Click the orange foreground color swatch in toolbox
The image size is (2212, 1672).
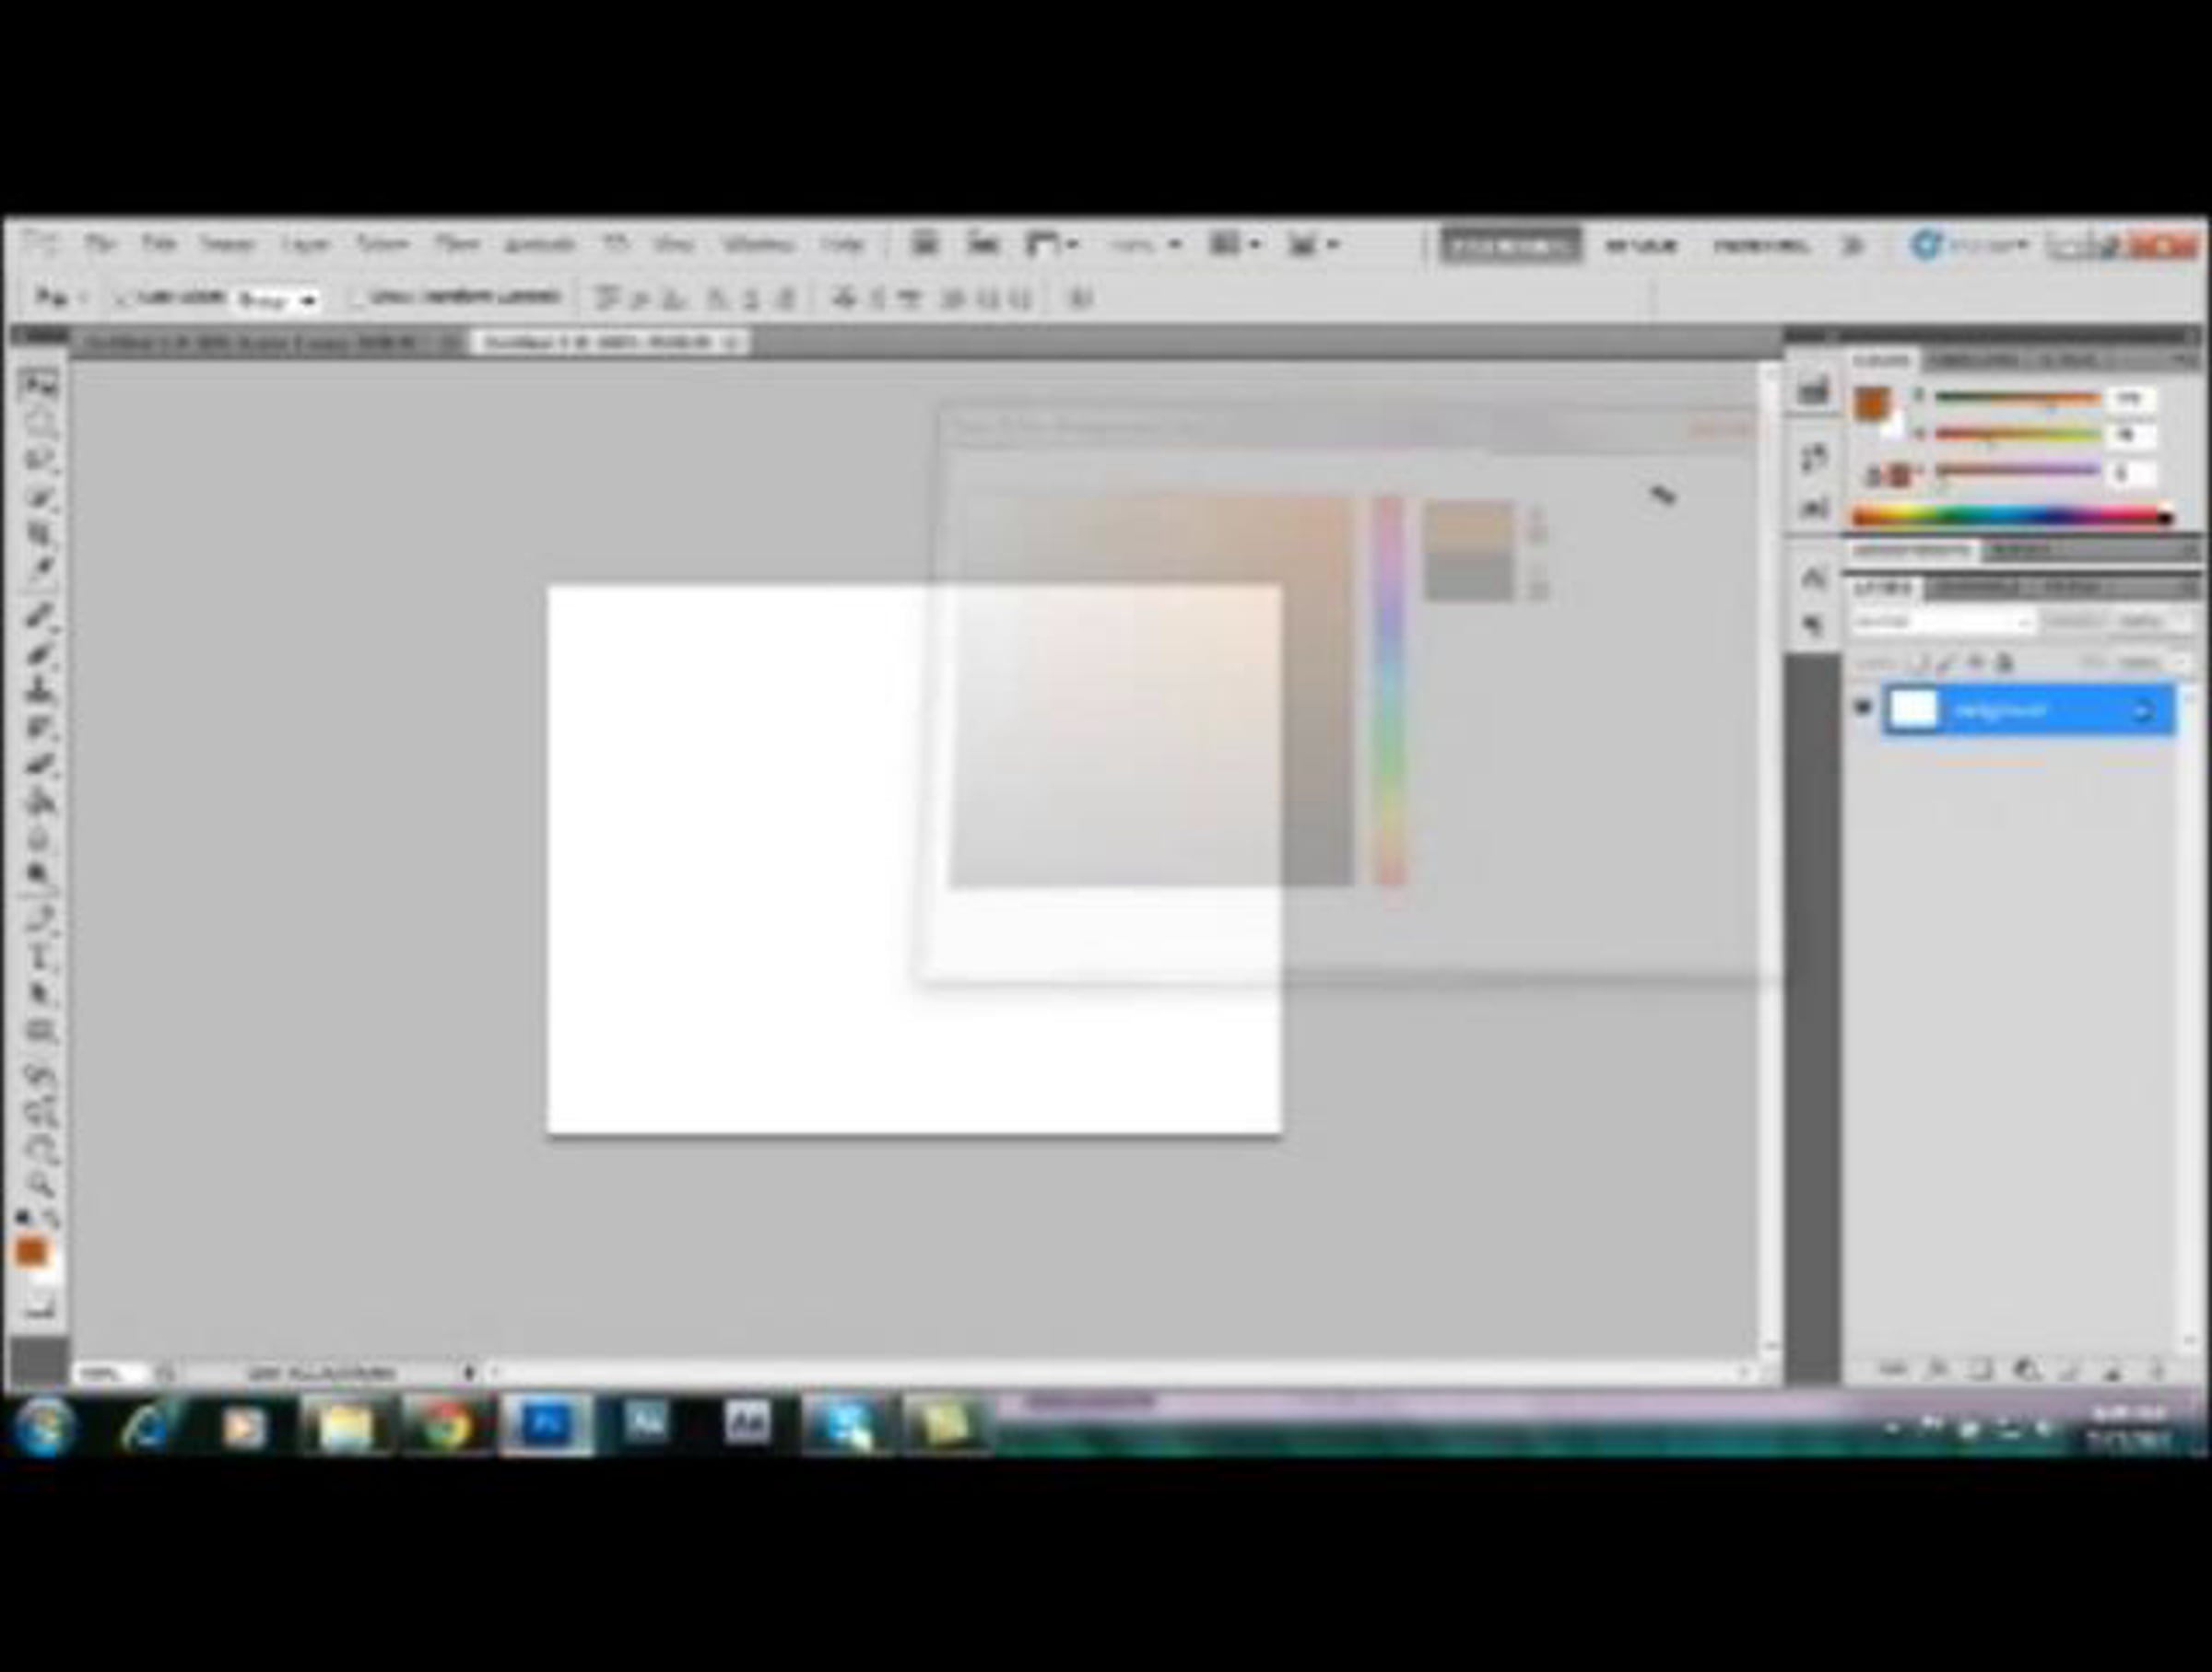30,1251
